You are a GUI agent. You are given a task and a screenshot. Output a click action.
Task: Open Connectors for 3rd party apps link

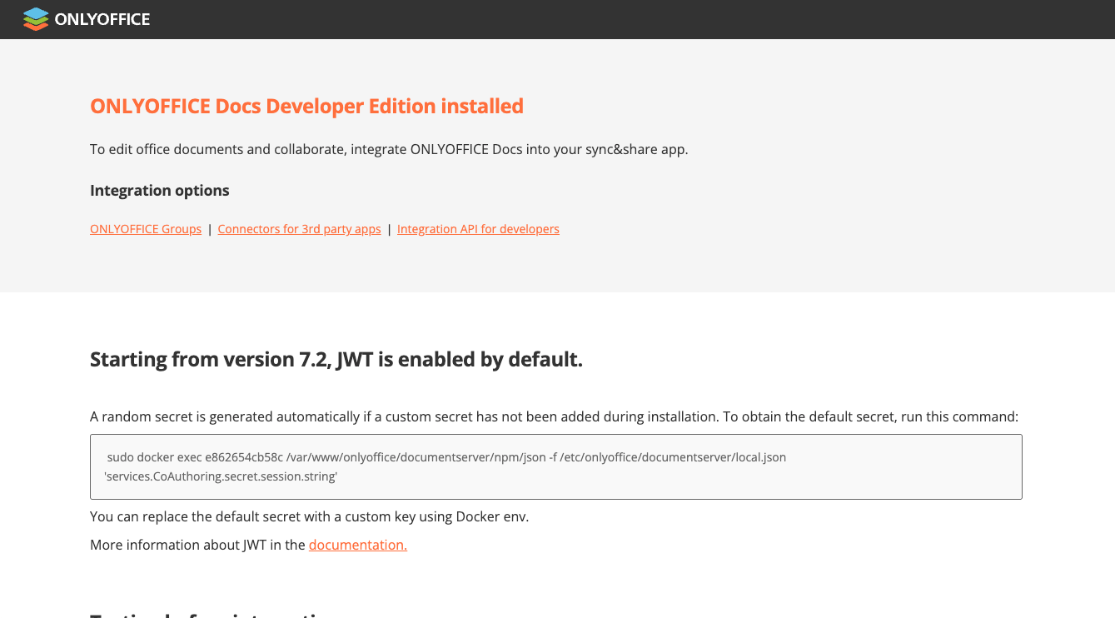[299, 229]
